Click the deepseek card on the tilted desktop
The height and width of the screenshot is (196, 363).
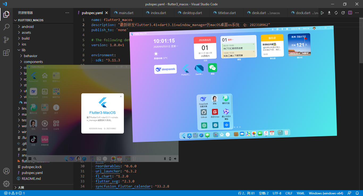(165, 69)
